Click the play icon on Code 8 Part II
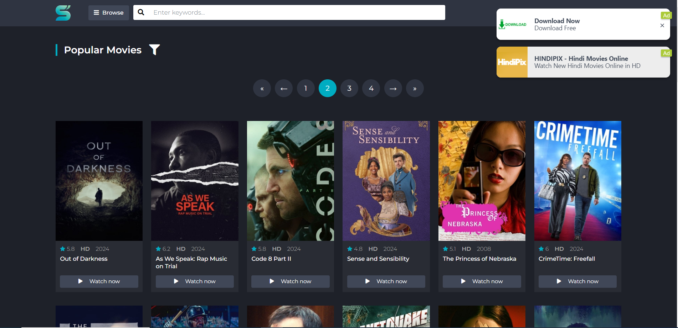This screenshot has width=678, height=328. click(x=272, y=281)
